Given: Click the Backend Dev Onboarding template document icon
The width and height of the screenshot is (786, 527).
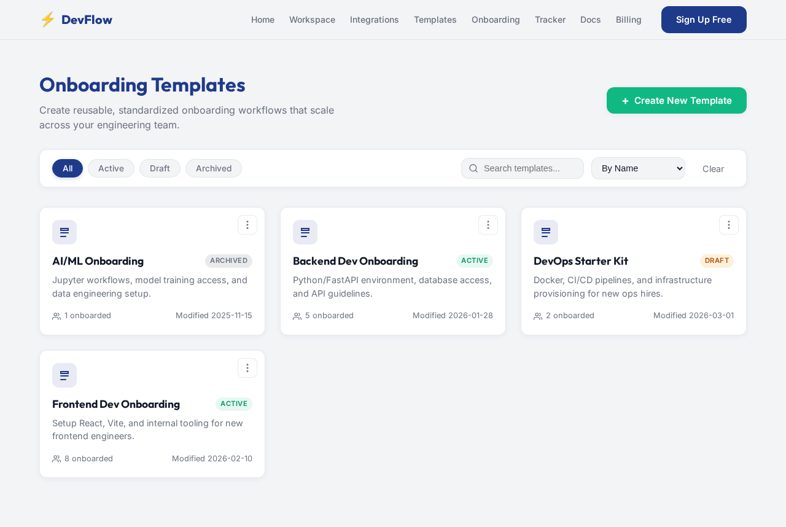Looking at the screenshot, I should [305, 232].
